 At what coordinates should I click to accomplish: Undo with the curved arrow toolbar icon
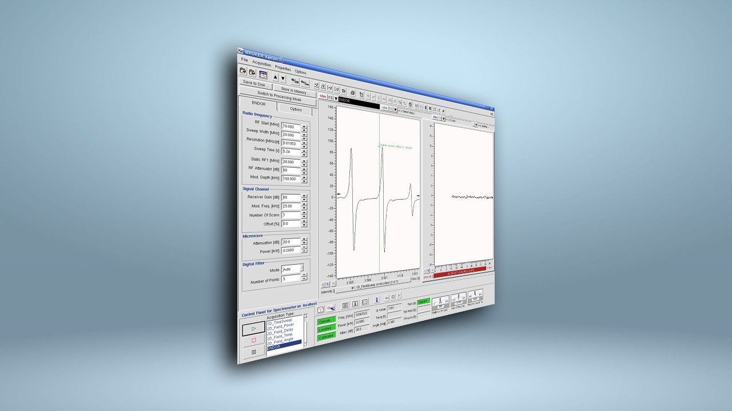click(x=343, y=90)
